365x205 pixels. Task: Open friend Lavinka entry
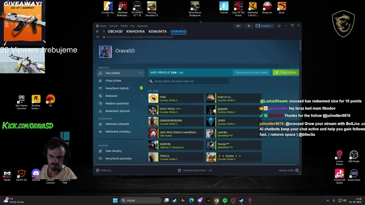click(234, 134)
